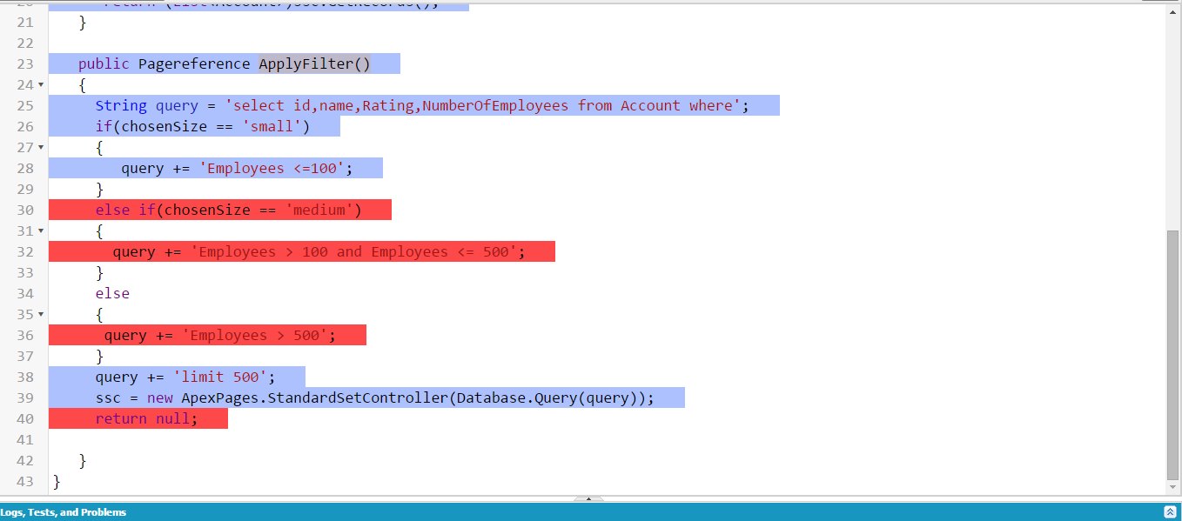Click the small up-triangle on the bottom scrollbar
This screenshot has width=1182, height=521.
588,498
